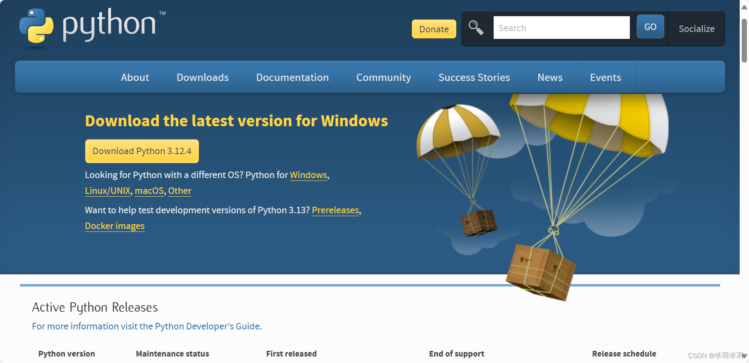The image size is (749, 363).
Task: Follow the Windows link
Action: [x=308, y=175]
